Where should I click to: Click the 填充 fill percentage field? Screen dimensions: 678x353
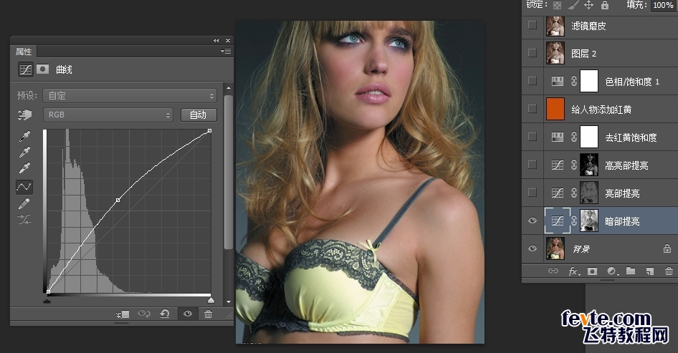[663, 5]
